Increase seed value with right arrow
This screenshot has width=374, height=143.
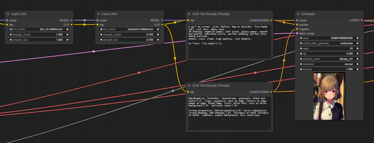click(x=358, y=38)
